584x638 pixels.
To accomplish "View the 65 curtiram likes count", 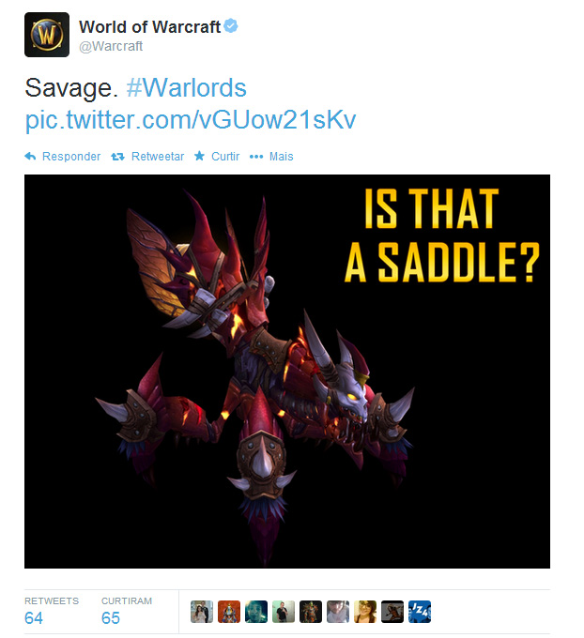I will (x=111, y=617).
